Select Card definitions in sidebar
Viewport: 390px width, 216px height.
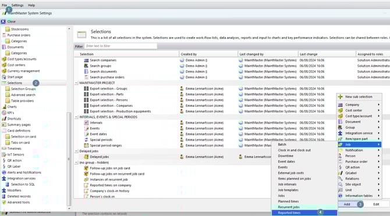coord(19,131)
